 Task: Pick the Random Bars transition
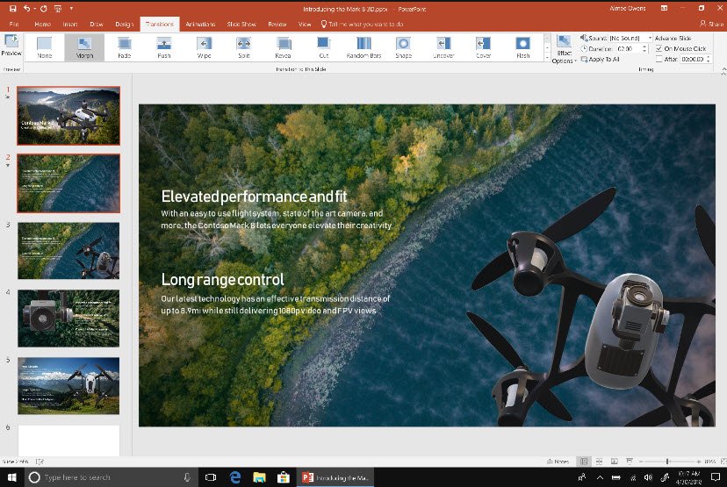pyautogui.click(x=363, y=47)
